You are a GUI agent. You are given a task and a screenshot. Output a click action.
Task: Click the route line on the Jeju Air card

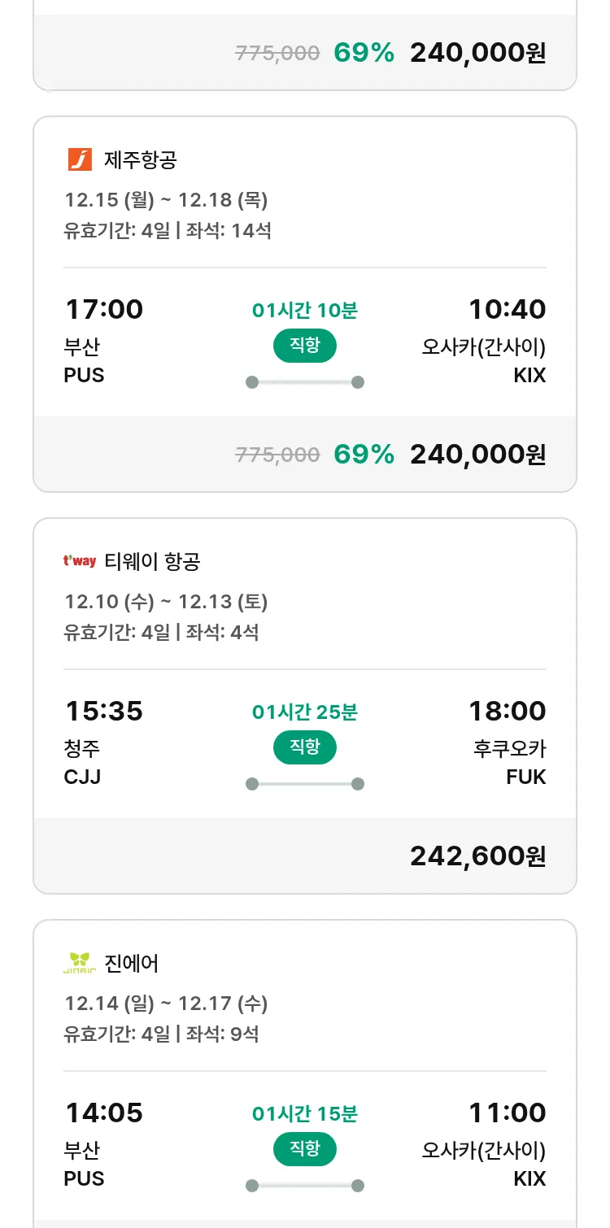pyautogui.click(x=305, y=382)
